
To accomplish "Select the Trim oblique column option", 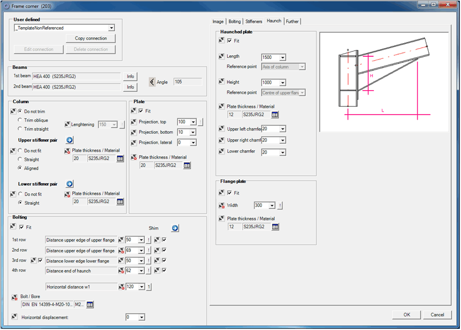I will click(20, 120).
